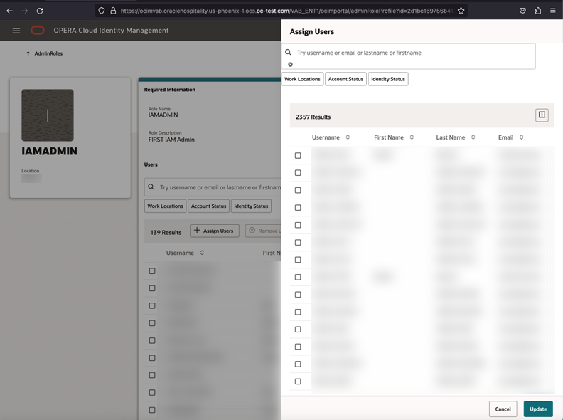This screenshot has width=563, height=420.
Task: Click the OPERA Cloud Identity Management title
Action: (x=112, y=31)
